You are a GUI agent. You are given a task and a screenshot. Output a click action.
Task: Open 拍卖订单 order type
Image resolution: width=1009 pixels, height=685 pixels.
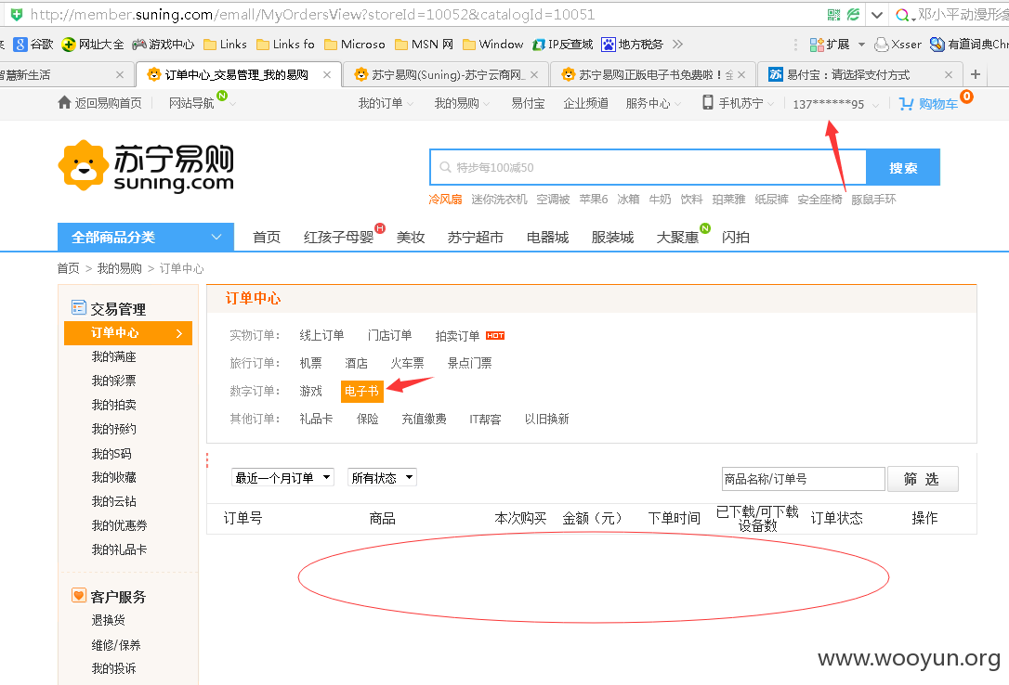pyautogui.click(x=457, y=335)
